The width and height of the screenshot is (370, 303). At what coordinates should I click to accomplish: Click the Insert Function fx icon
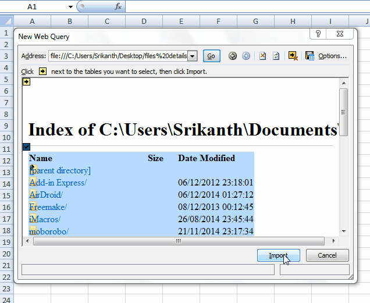click(118, 6)
